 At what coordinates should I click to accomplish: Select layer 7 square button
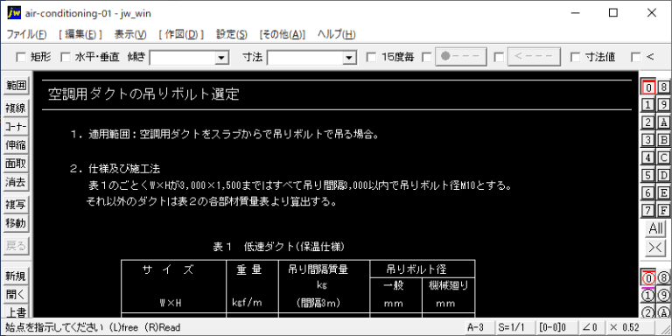click(x=648, y=210)
